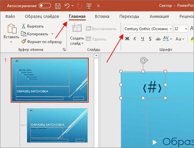Click the yellow text highlight color icon
194x148 pixels.
tap(192, 39)
